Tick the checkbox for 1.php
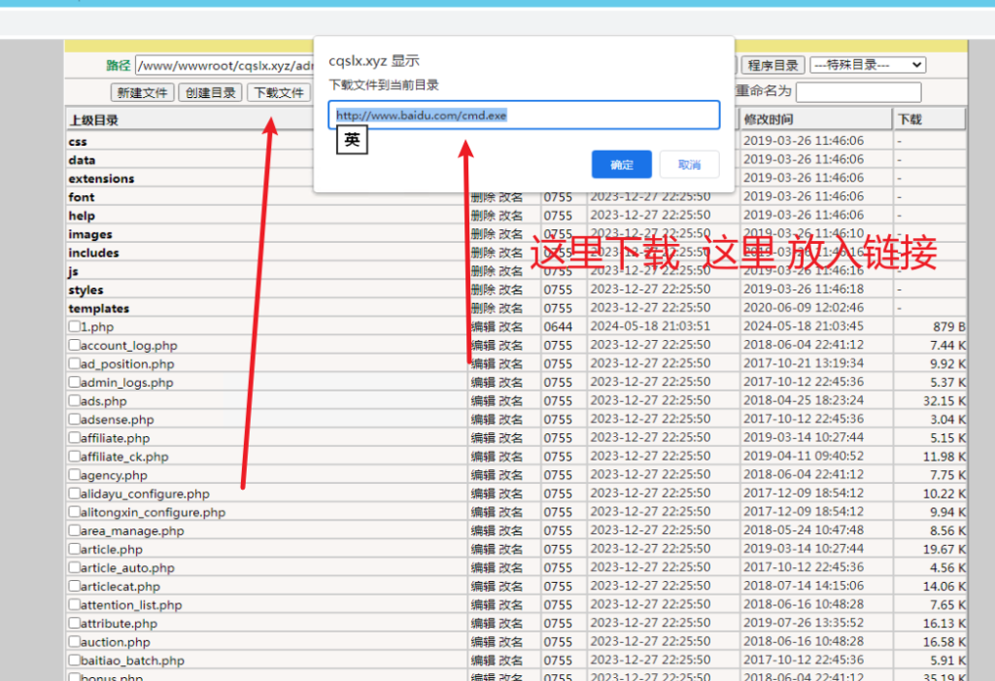 74,326
